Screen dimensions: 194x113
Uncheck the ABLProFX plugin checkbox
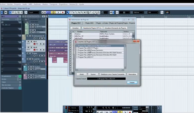(x=70, y=38)
